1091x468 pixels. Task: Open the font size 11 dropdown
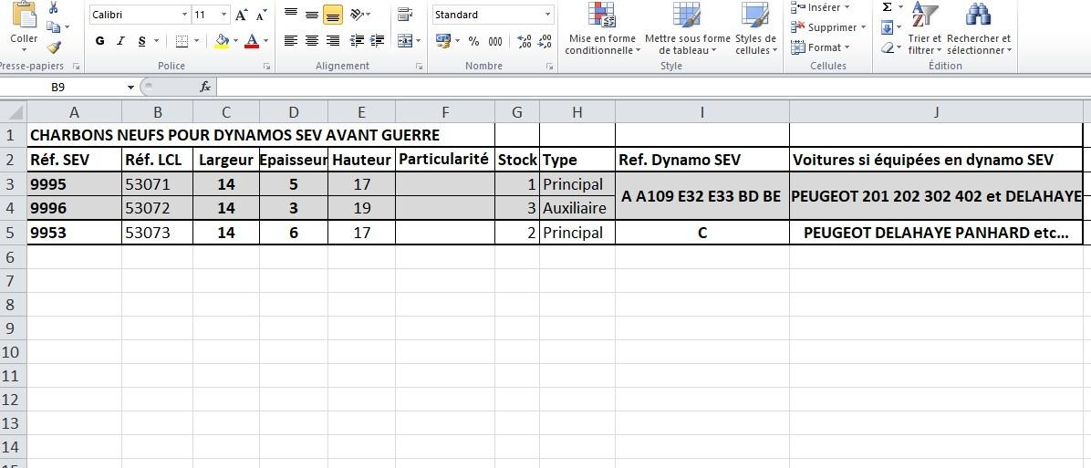(224, 15)
